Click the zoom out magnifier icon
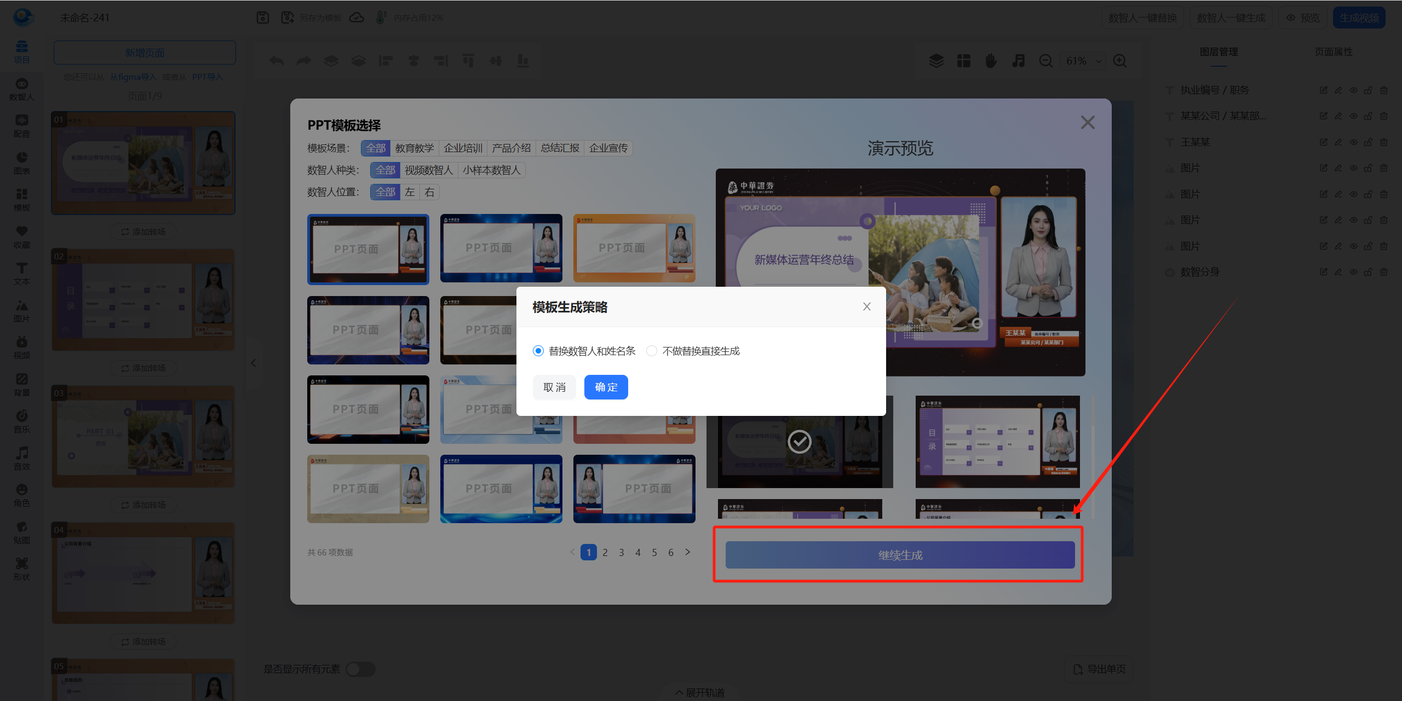1402x701 pixels. click(x=1045, y=61)
